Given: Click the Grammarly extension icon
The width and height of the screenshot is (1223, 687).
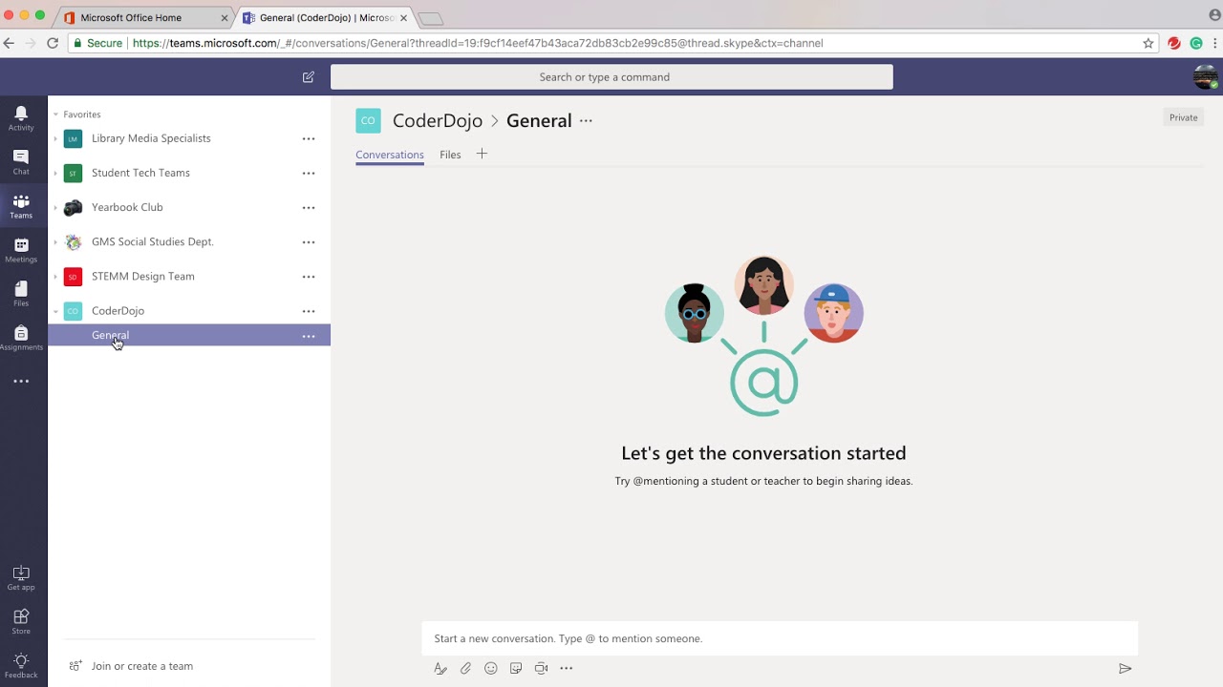Looking at the screenshot, I should click(1195, 43).
